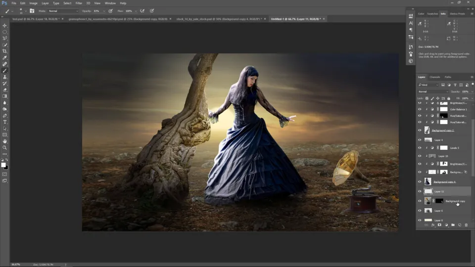The image size is (475, 267).
Task: Select the Path Selection tool
Action: click(x=4, y=129)
